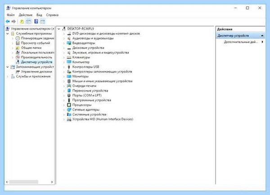270x195 pixels.
Task: Open the blue help icon in toolbar
Action: 36,22
